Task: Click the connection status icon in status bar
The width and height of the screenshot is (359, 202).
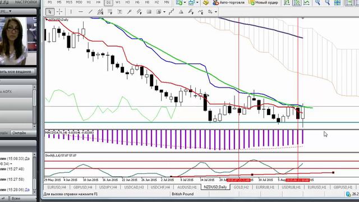Action: coord(348,194)
